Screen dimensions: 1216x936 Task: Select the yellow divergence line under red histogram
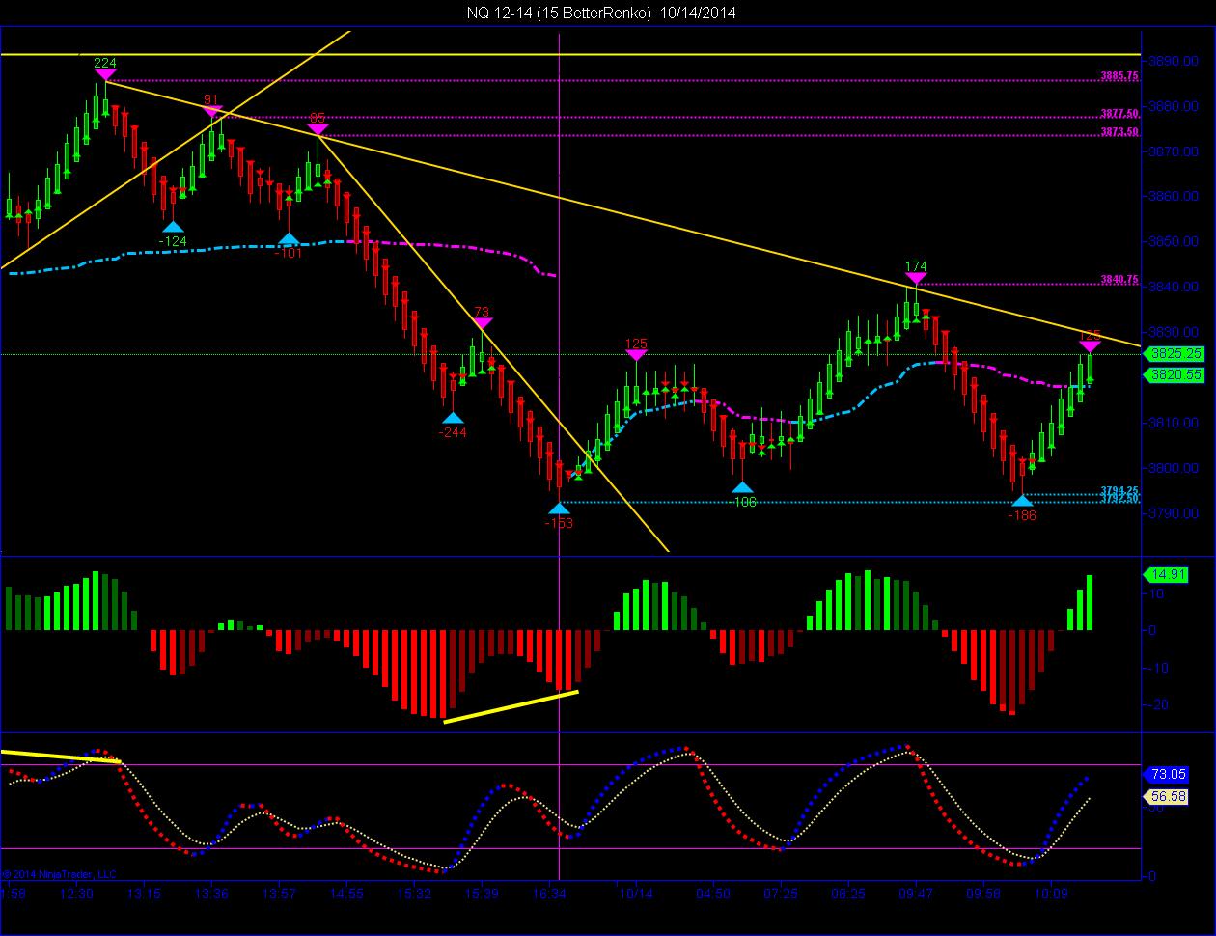click(511, 706)
